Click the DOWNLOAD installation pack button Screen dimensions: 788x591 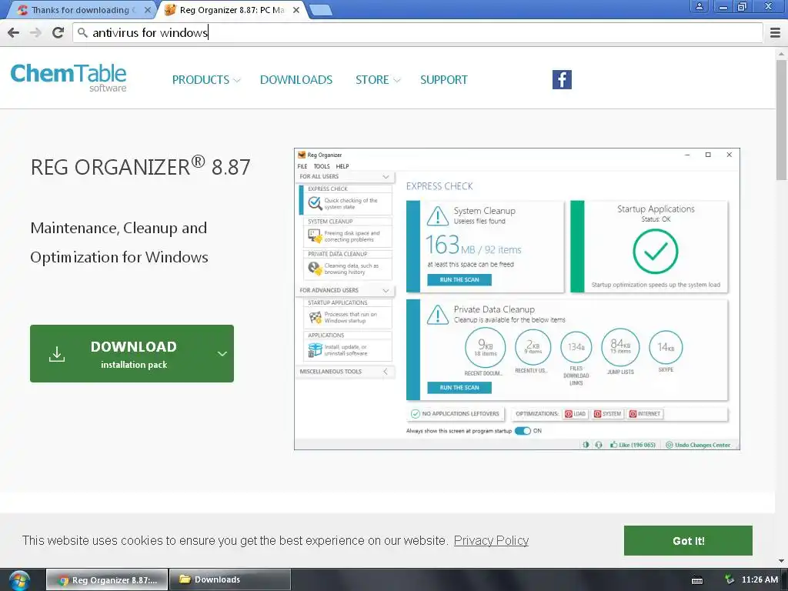132,353
